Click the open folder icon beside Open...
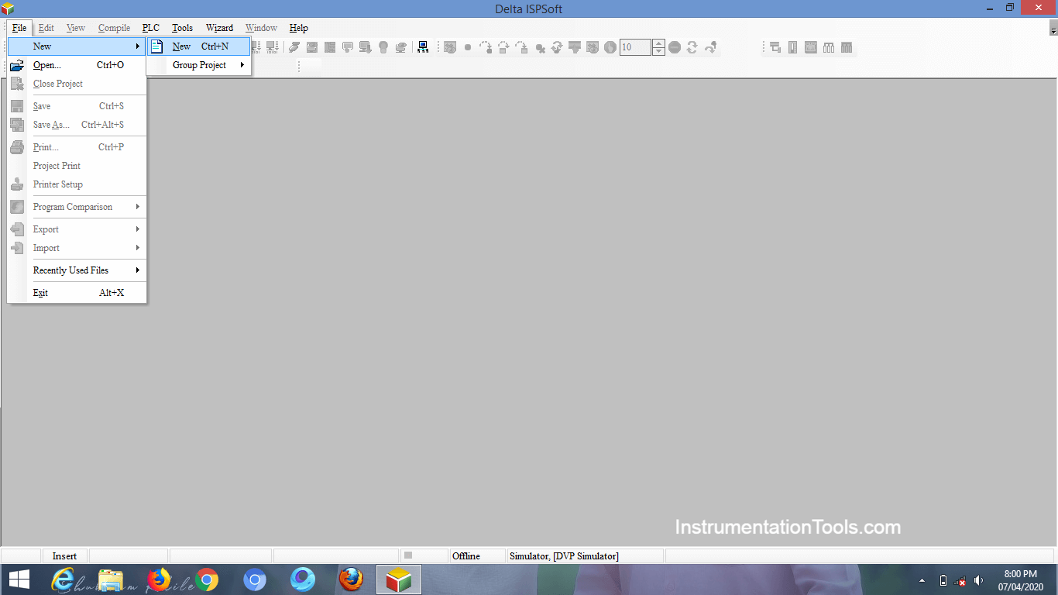 tap(17, 65)
